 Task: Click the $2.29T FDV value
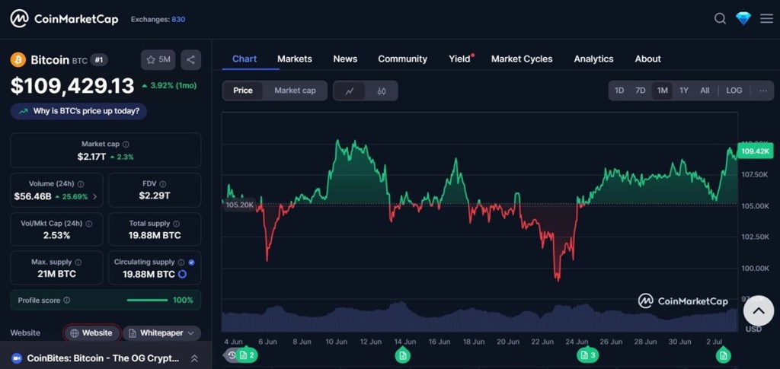click(155, 196)
